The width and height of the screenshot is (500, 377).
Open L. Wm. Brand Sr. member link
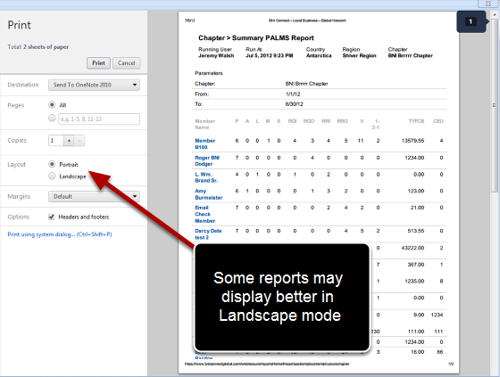[x=206, y=177]
